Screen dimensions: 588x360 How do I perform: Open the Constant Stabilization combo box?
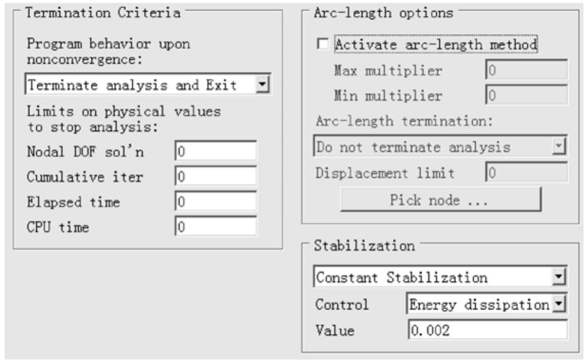click(x=433, y=278)
